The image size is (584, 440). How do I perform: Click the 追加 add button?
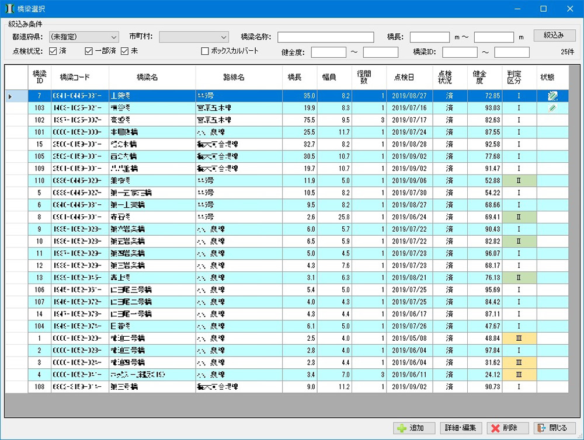pos(414,428)
